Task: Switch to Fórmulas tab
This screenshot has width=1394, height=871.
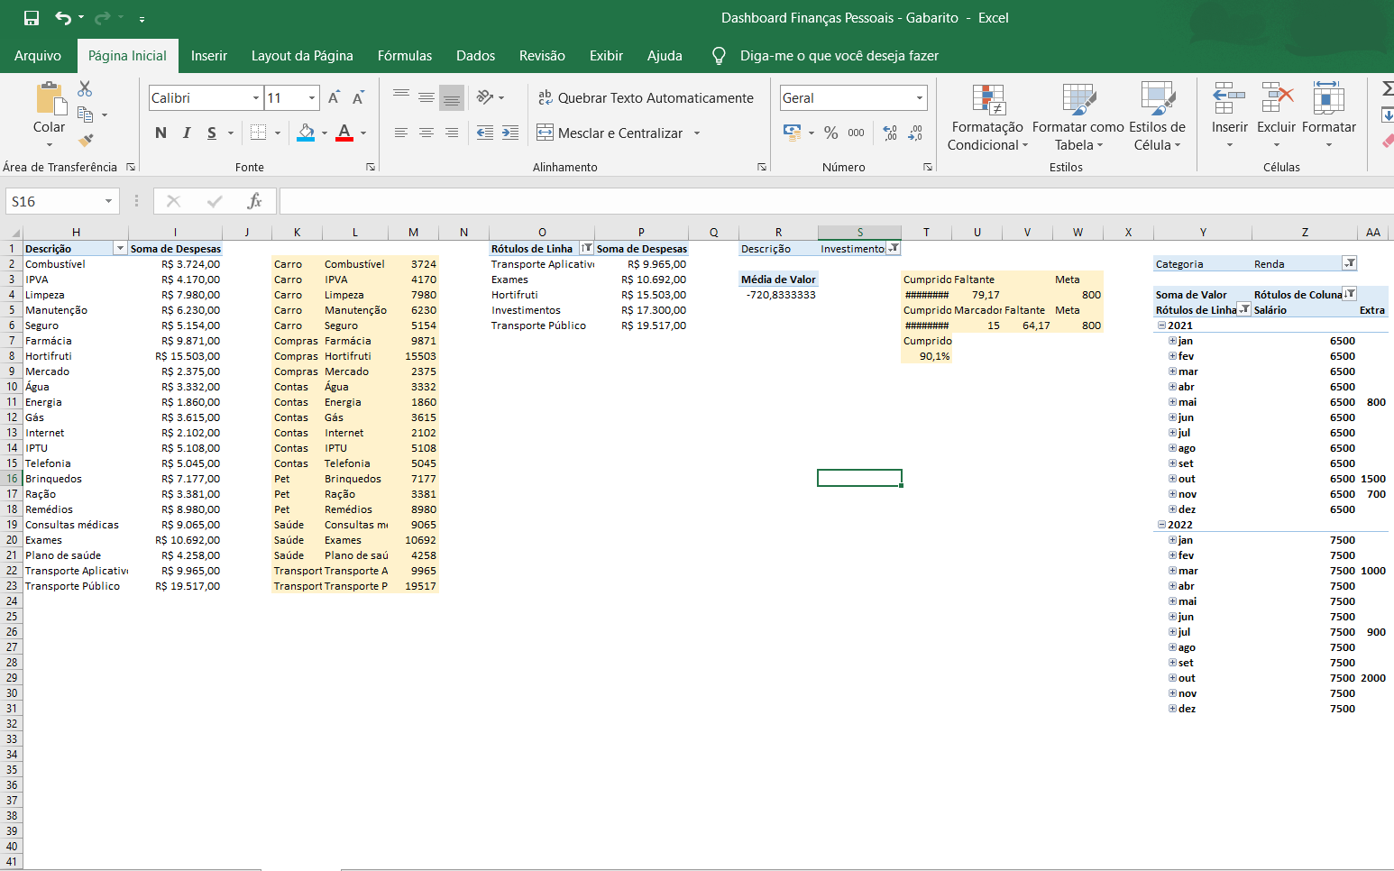Action: click(405, 56)
